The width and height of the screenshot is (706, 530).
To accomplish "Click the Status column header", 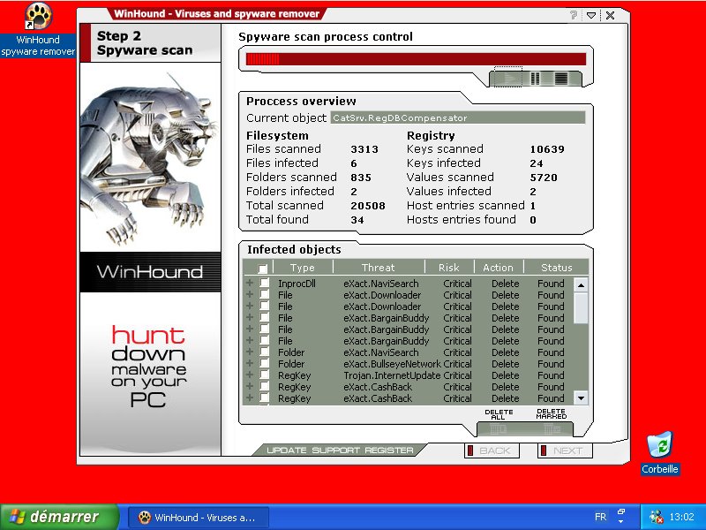I will tap(557, 268).
